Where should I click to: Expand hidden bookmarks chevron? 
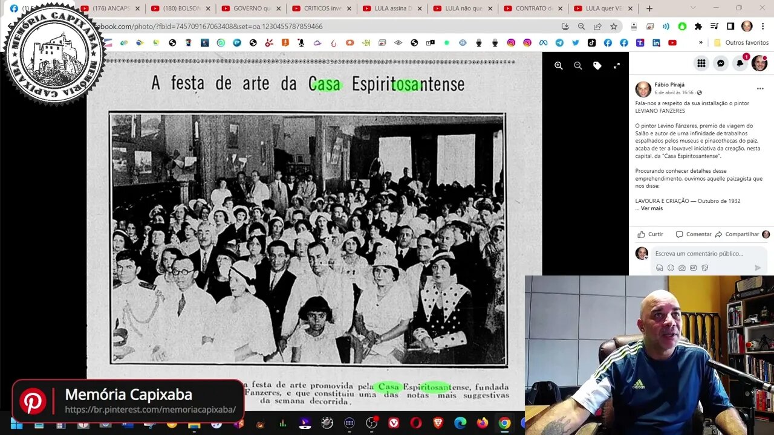coord(701,43)
